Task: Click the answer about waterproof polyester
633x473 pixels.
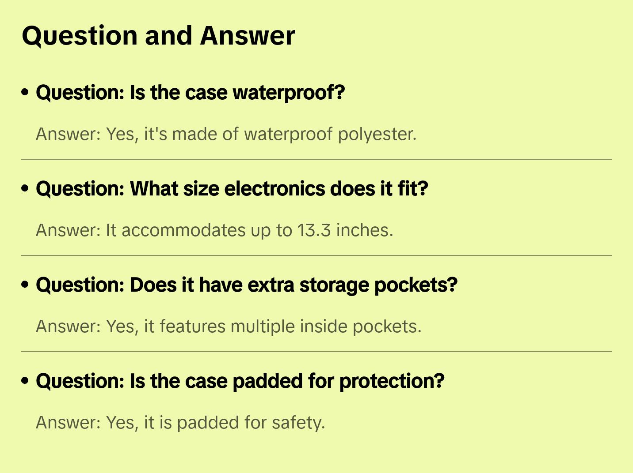Action: 226,134
